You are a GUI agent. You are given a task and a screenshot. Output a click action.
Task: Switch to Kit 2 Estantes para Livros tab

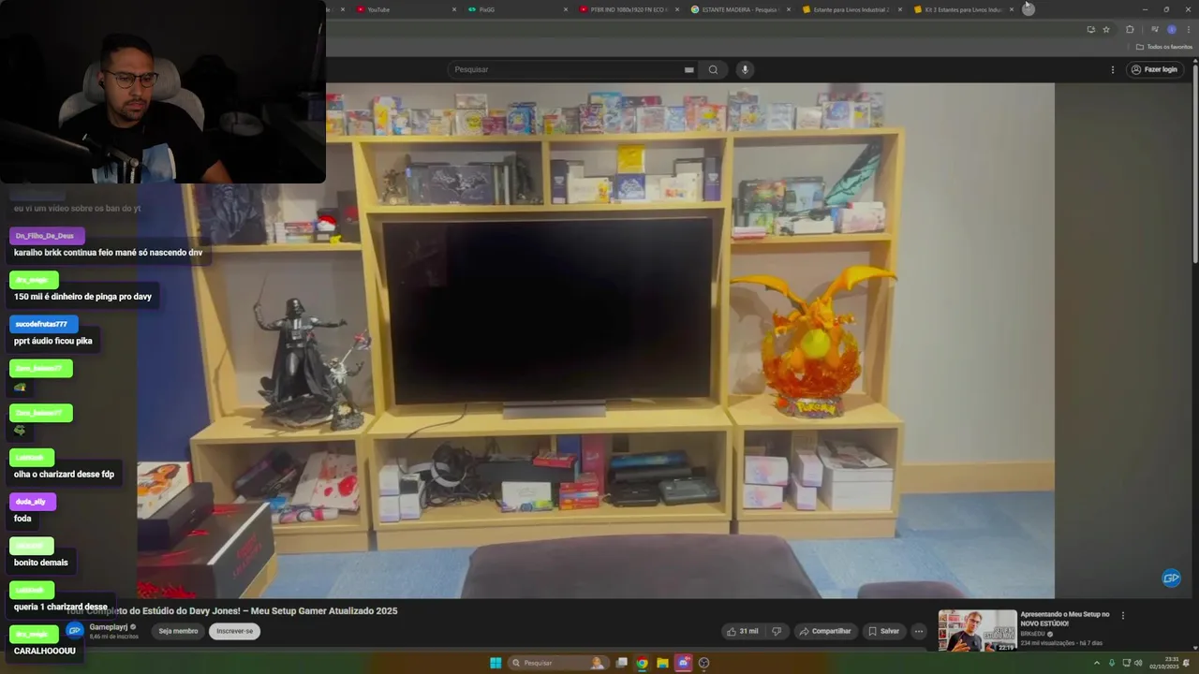point(963,9)
